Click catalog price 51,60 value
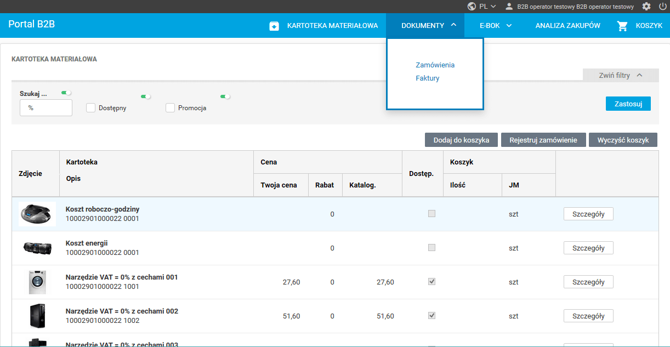Image resolution: width=670 pixels, height=347 pixels. point(385,316)
